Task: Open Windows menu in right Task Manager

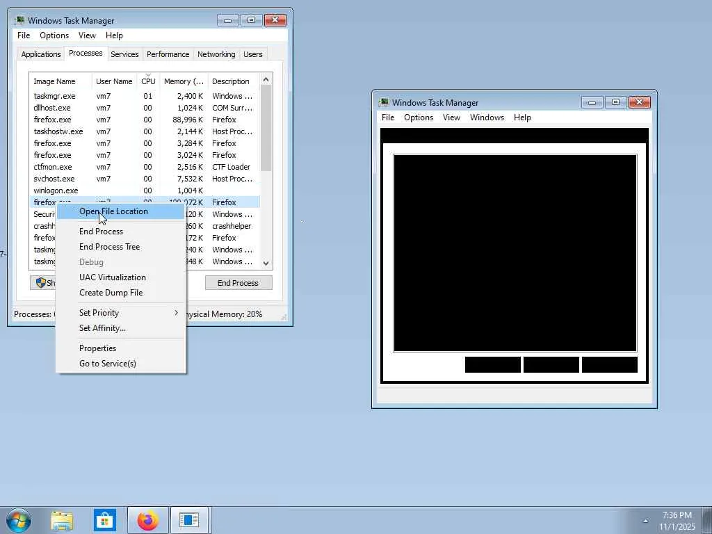Action: pyautogui.click(x=487, y=117)
